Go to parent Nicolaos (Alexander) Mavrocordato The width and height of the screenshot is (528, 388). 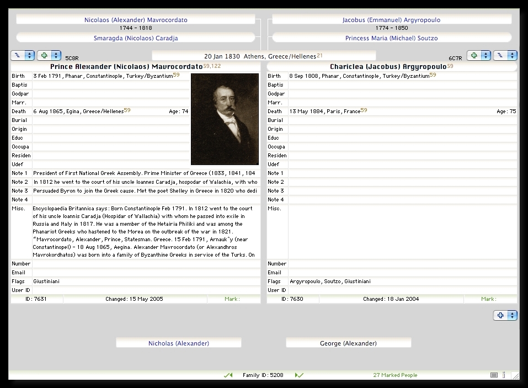point(136,20)
